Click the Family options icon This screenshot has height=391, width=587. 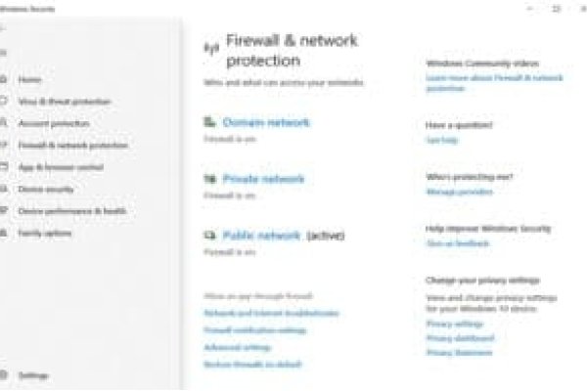pos(4,233)
